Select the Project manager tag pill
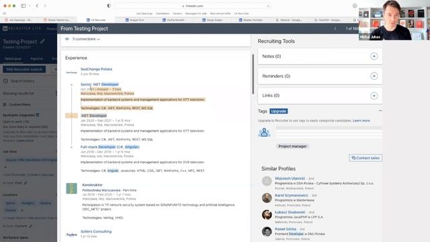The width and height of the screenshot is (430, 242). [292, 147]
